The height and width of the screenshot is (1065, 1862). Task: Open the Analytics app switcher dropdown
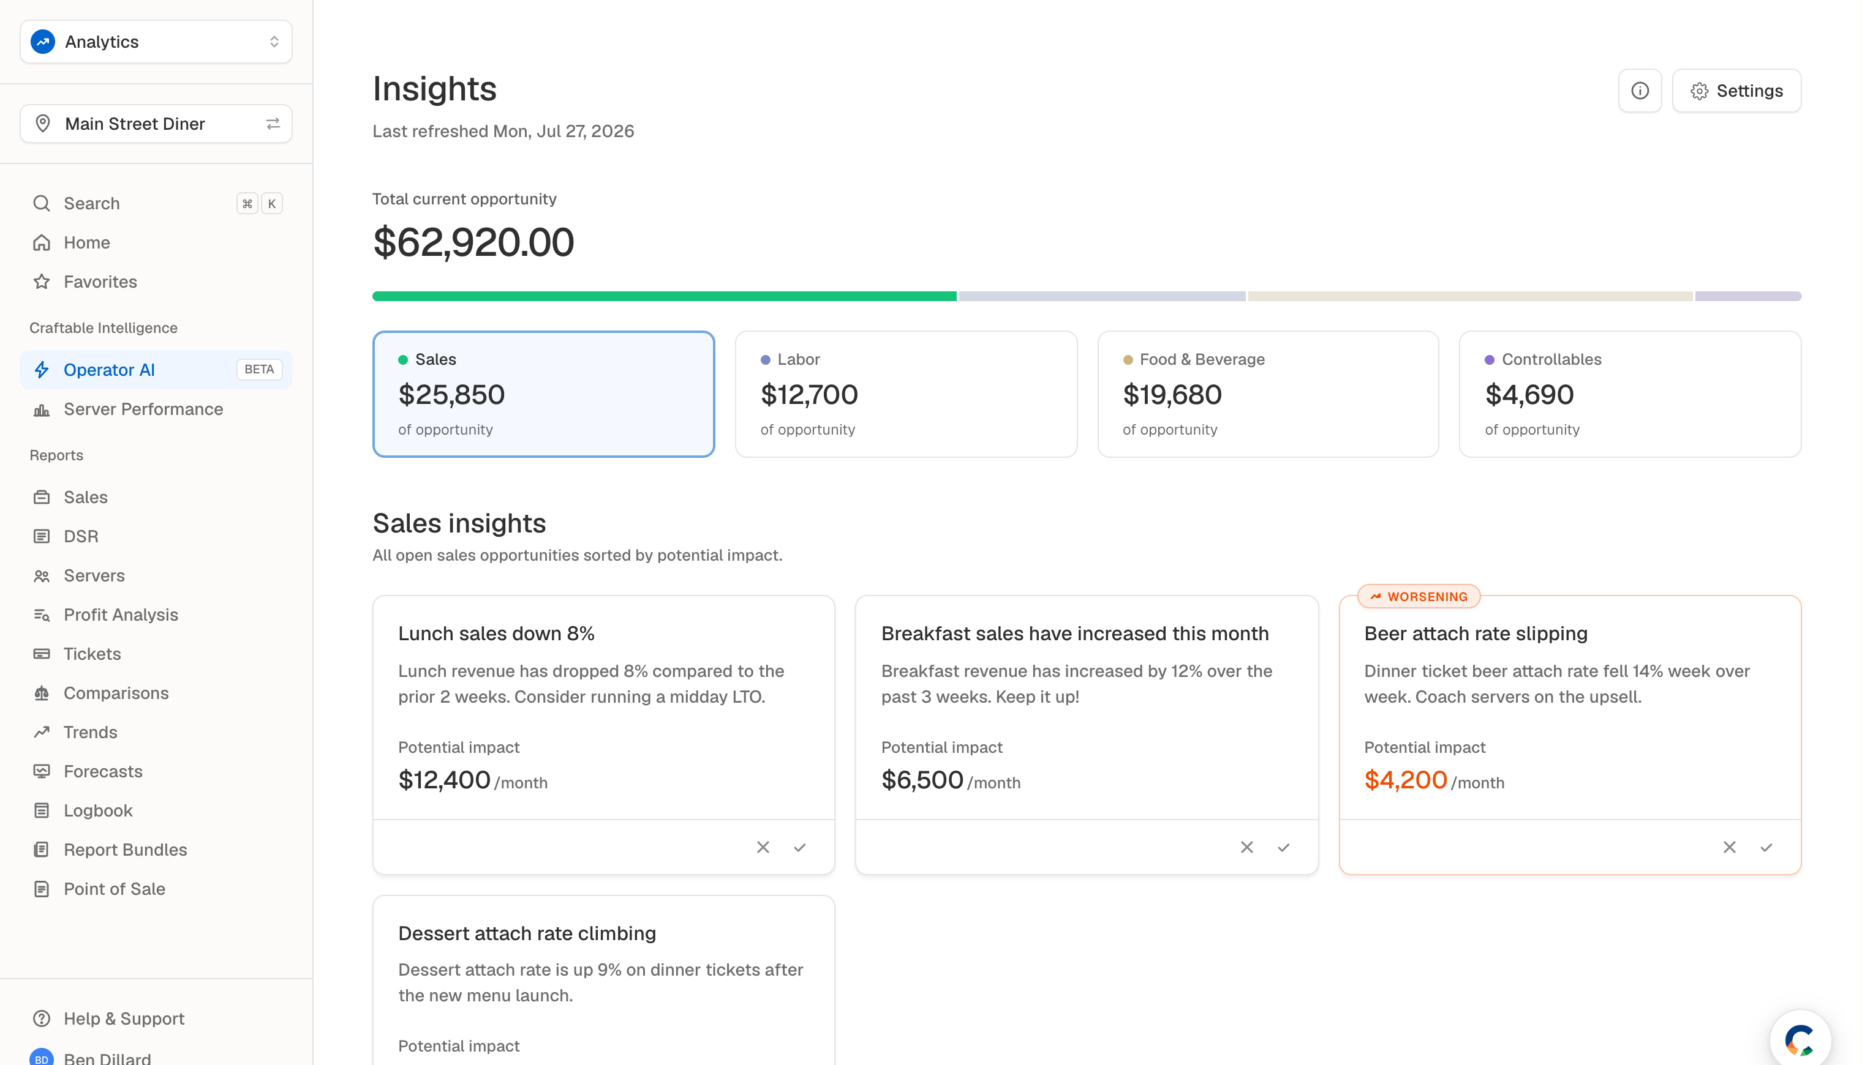click(x=156, y=42)
